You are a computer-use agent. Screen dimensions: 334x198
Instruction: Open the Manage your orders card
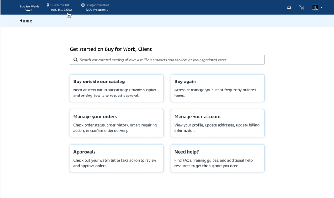(116, 123)
